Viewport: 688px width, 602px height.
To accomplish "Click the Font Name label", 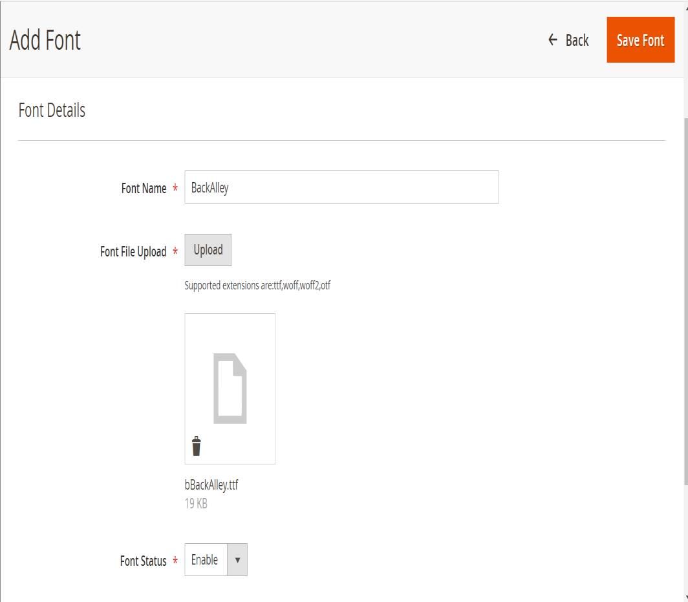I will pyautogui.click(x=144, y=189).
